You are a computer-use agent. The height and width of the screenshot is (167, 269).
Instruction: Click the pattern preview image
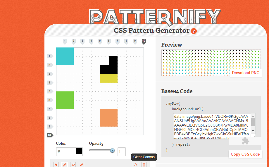211,63
